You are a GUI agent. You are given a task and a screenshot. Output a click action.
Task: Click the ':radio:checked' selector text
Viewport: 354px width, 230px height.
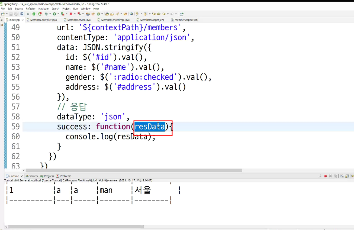click(x=143, y=77)
